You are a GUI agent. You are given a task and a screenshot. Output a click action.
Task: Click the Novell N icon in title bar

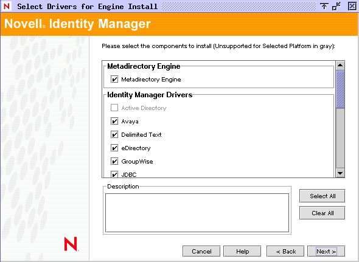point(7,6)
